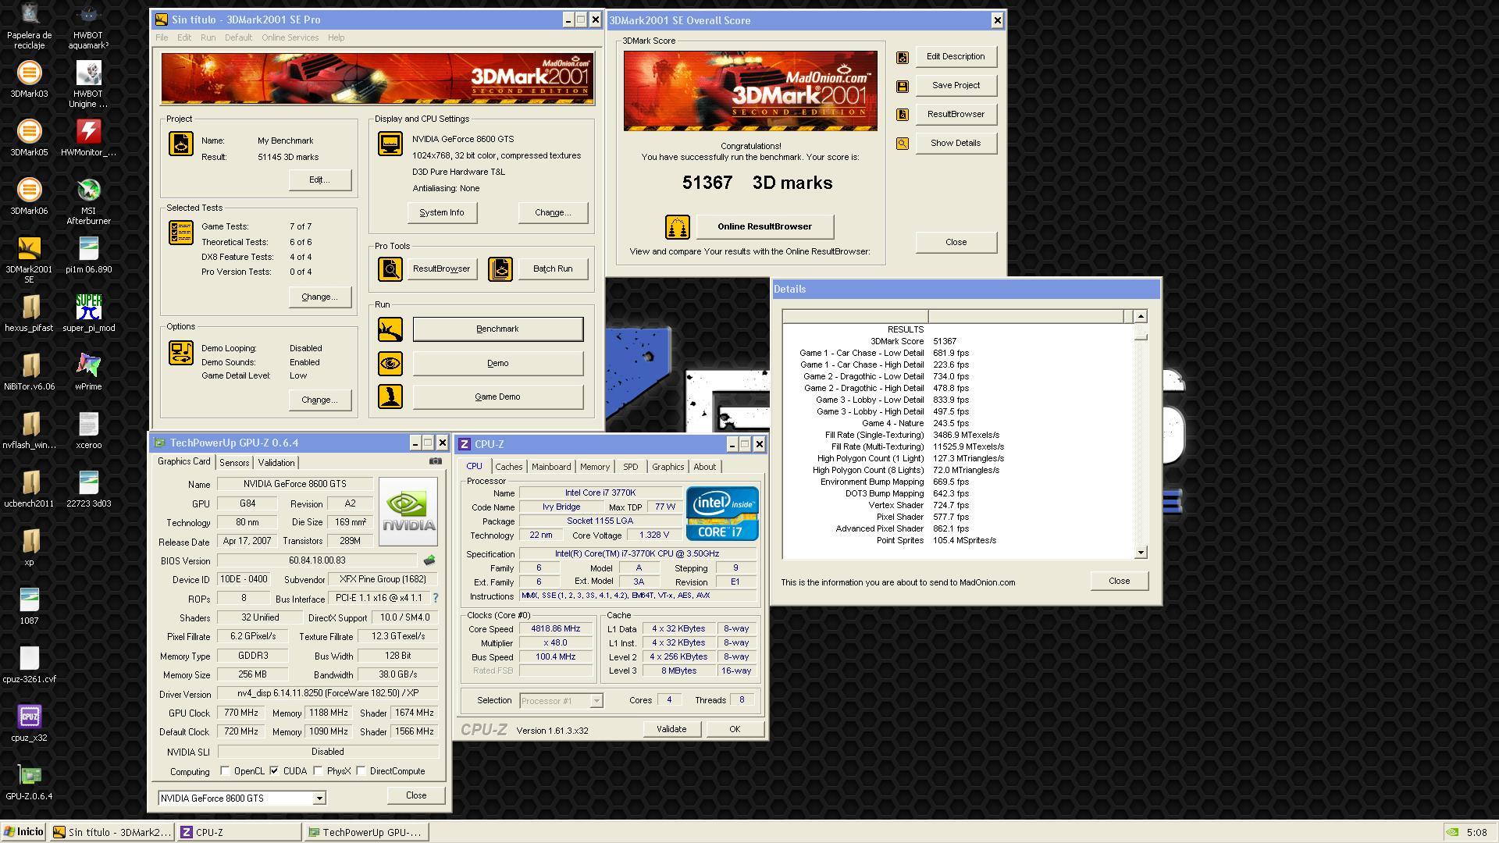Switch to TechPowerUp GPU-Z taskbar button
1499x843 pixels.
(x=365, y=832)
